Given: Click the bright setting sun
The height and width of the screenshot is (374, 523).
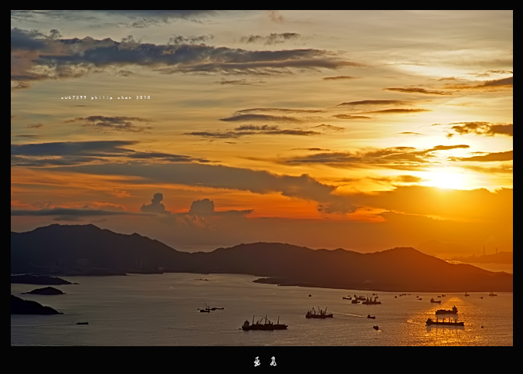Looking at the screenshot, I should (447, 178).
